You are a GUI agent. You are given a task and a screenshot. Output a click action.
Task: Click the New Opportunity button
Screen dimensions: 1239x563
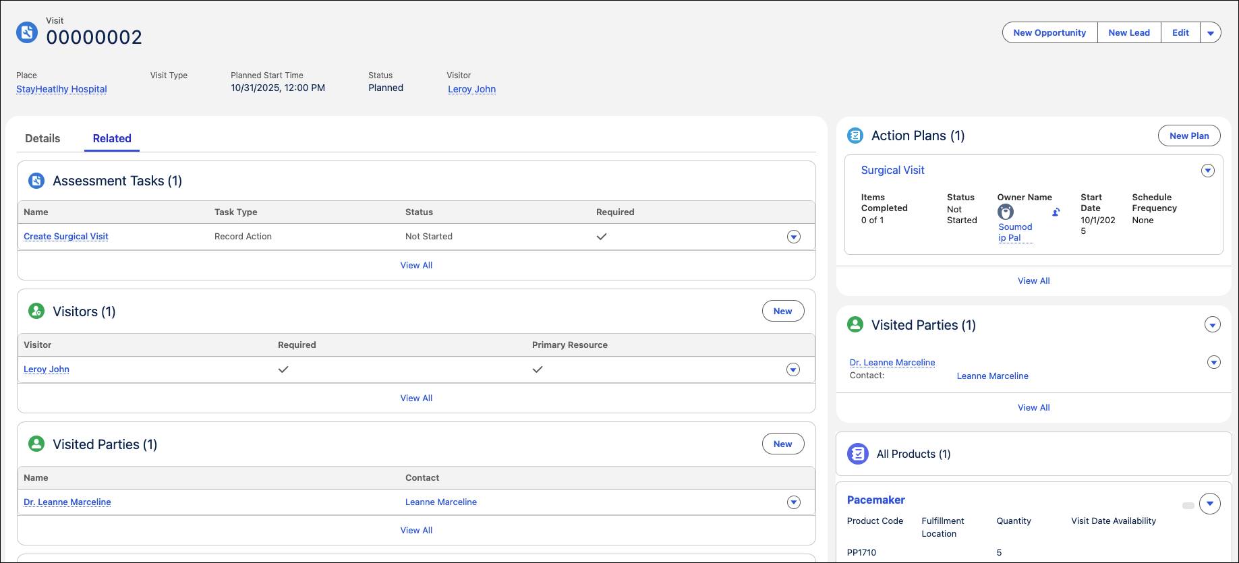(x=1049, y=32)
